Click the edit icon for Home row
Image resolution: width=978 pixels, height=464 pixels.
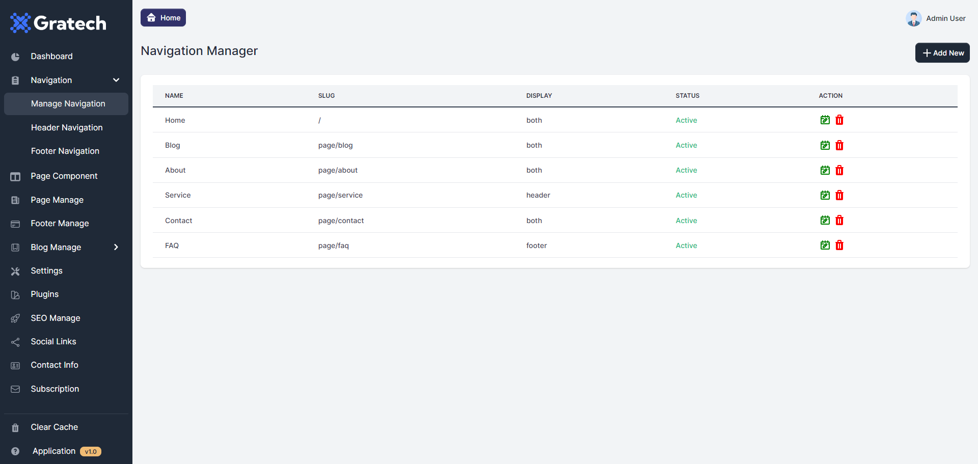[x=825, y=120]
